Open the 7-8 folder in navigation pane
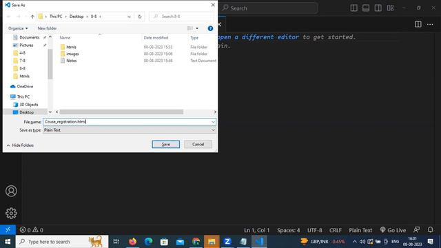Image resolution: width=441 pixels, height=248 pixels. pos(22,61)
